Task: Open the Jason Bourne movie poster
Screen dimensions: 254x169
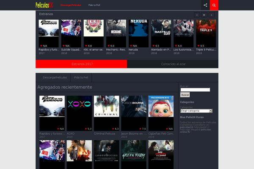Action: click(134, 113)
